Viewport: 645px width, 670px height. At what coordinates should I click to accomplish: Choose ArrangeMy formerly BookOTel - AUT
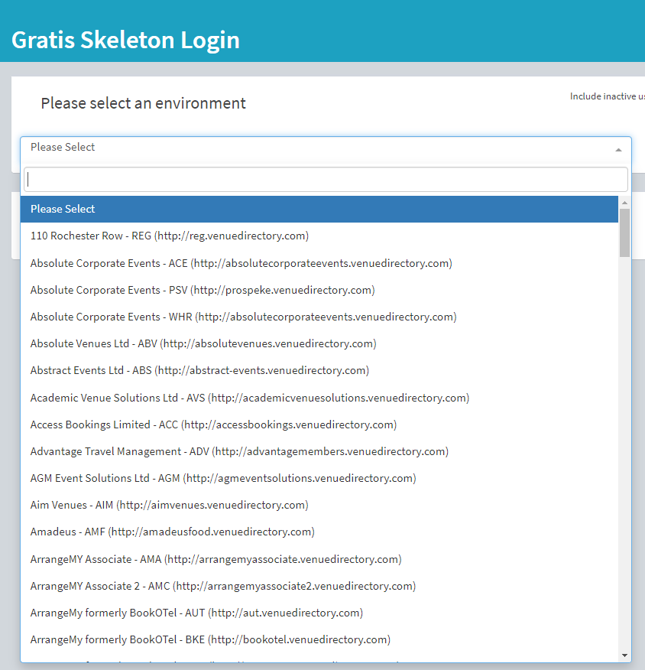319,613
